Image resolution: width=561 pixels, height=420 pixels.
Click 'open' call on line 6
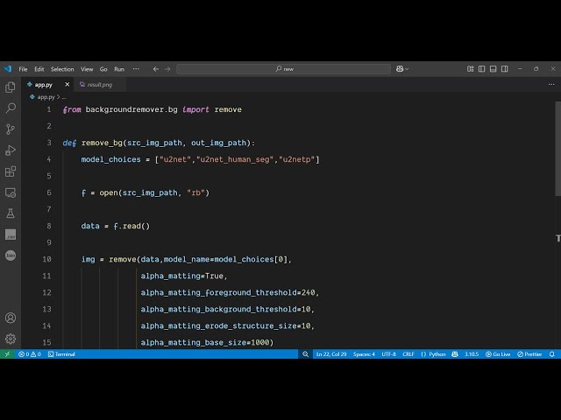pyautogui.click(x=109, y=192)
